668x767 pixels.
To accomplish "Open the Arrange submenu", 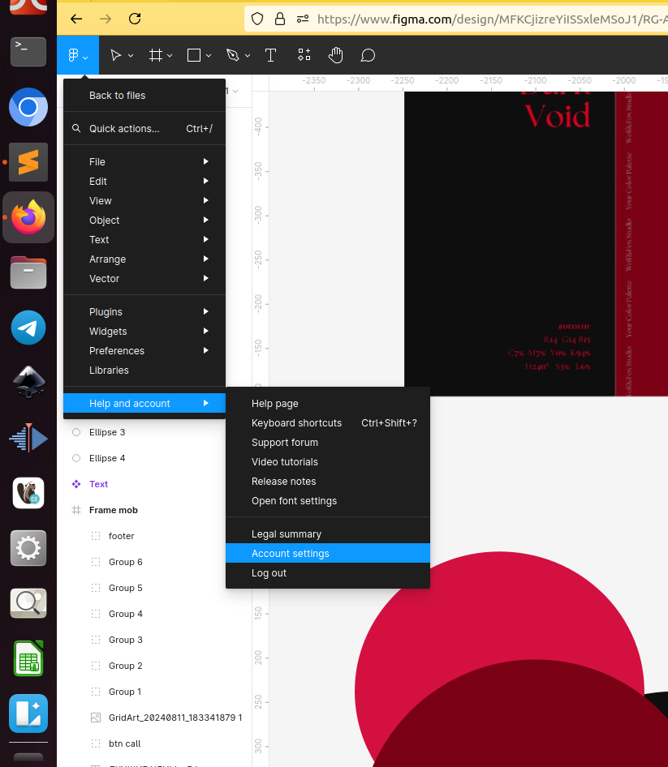I will pyautogui.click(x=144, y=259).
